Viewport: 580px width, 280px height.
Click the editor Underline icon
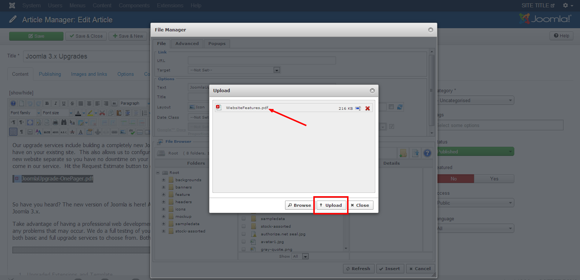[x=64, y=103]
